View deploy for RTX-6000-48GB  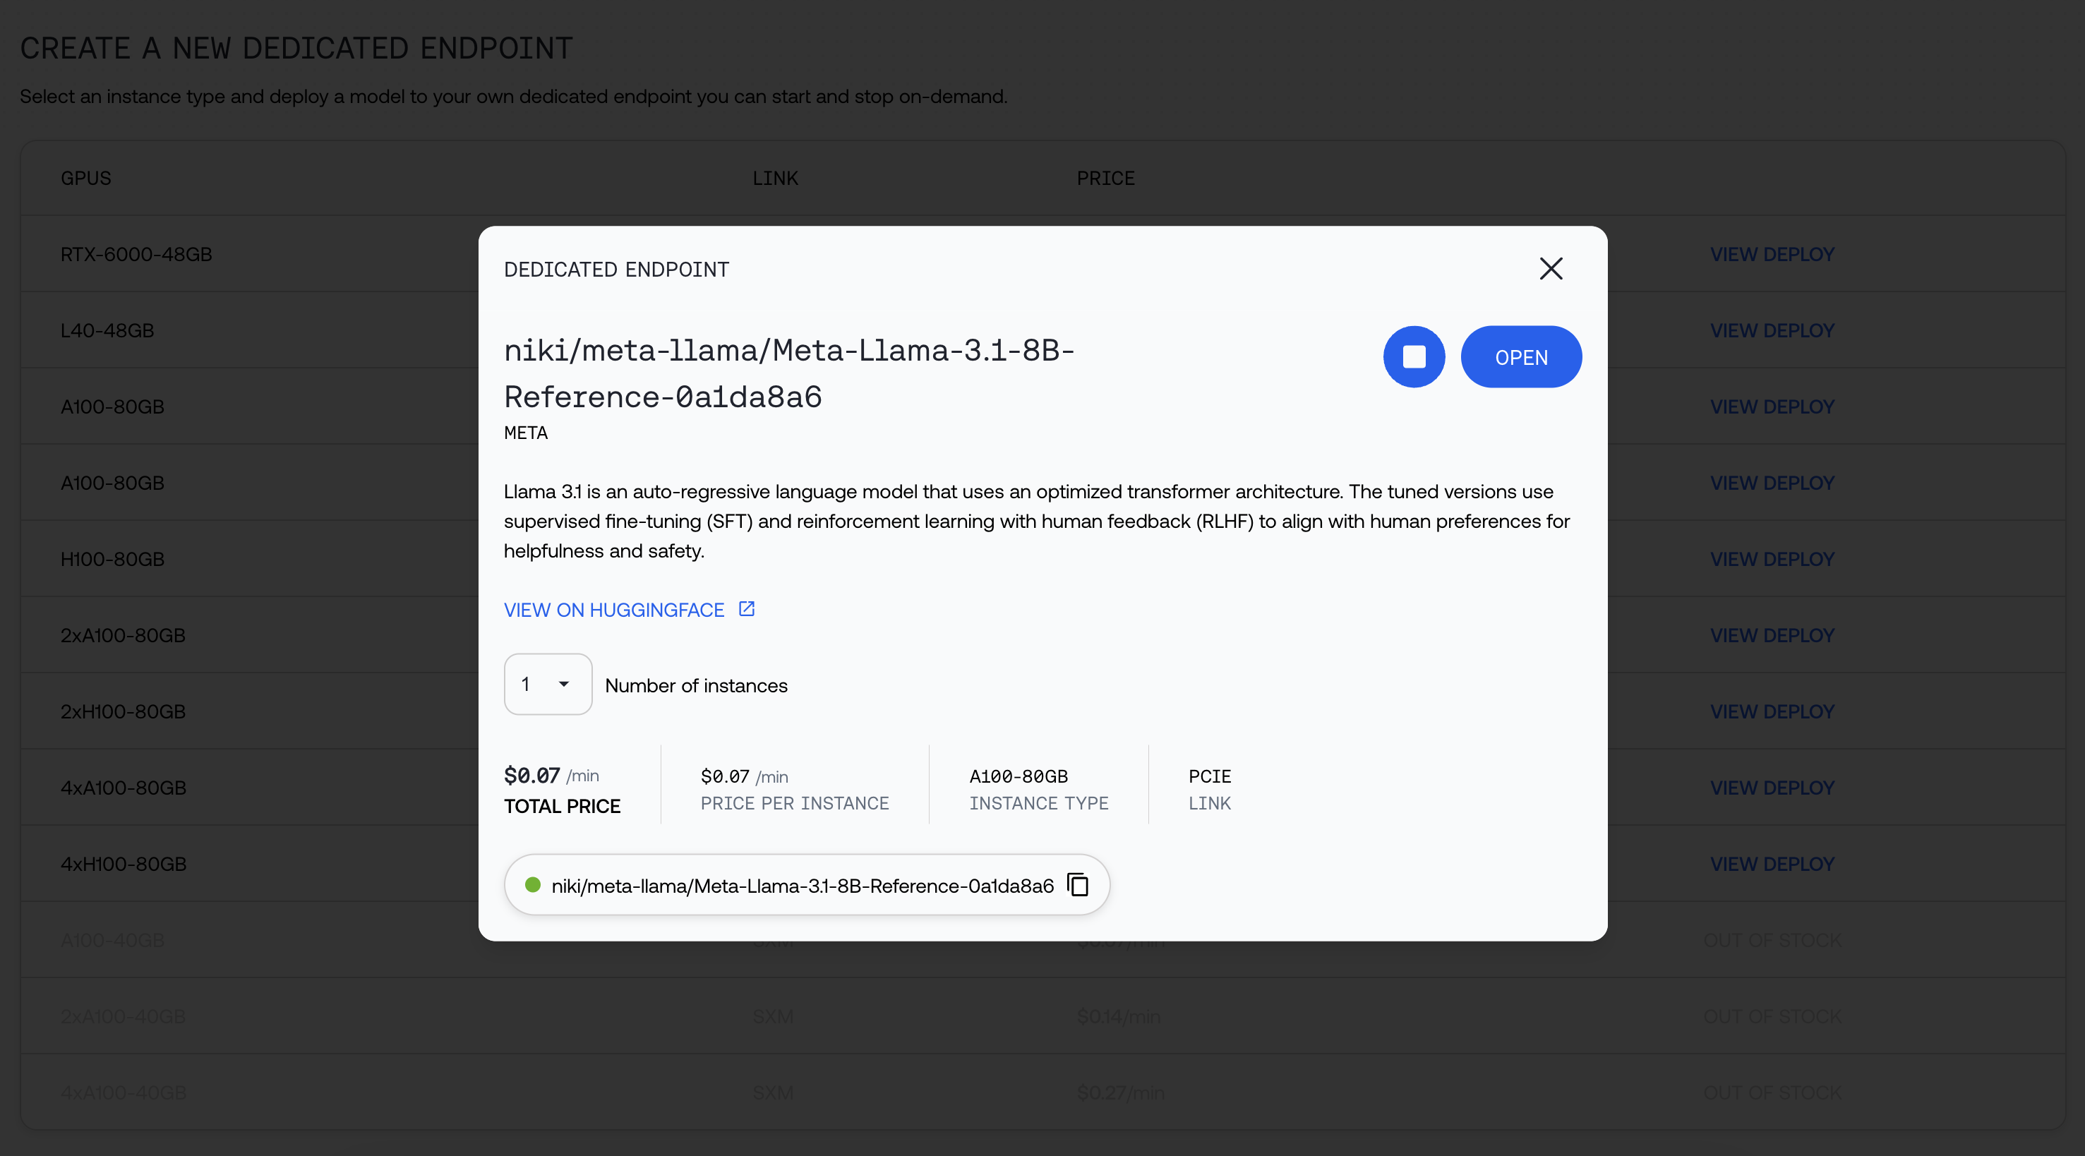click(1772, 254)
